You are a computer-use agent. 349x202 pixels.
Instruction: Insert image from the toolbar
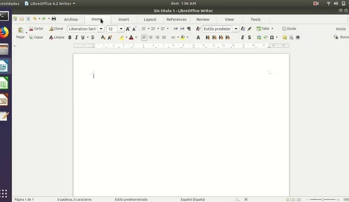pos(259,37)
